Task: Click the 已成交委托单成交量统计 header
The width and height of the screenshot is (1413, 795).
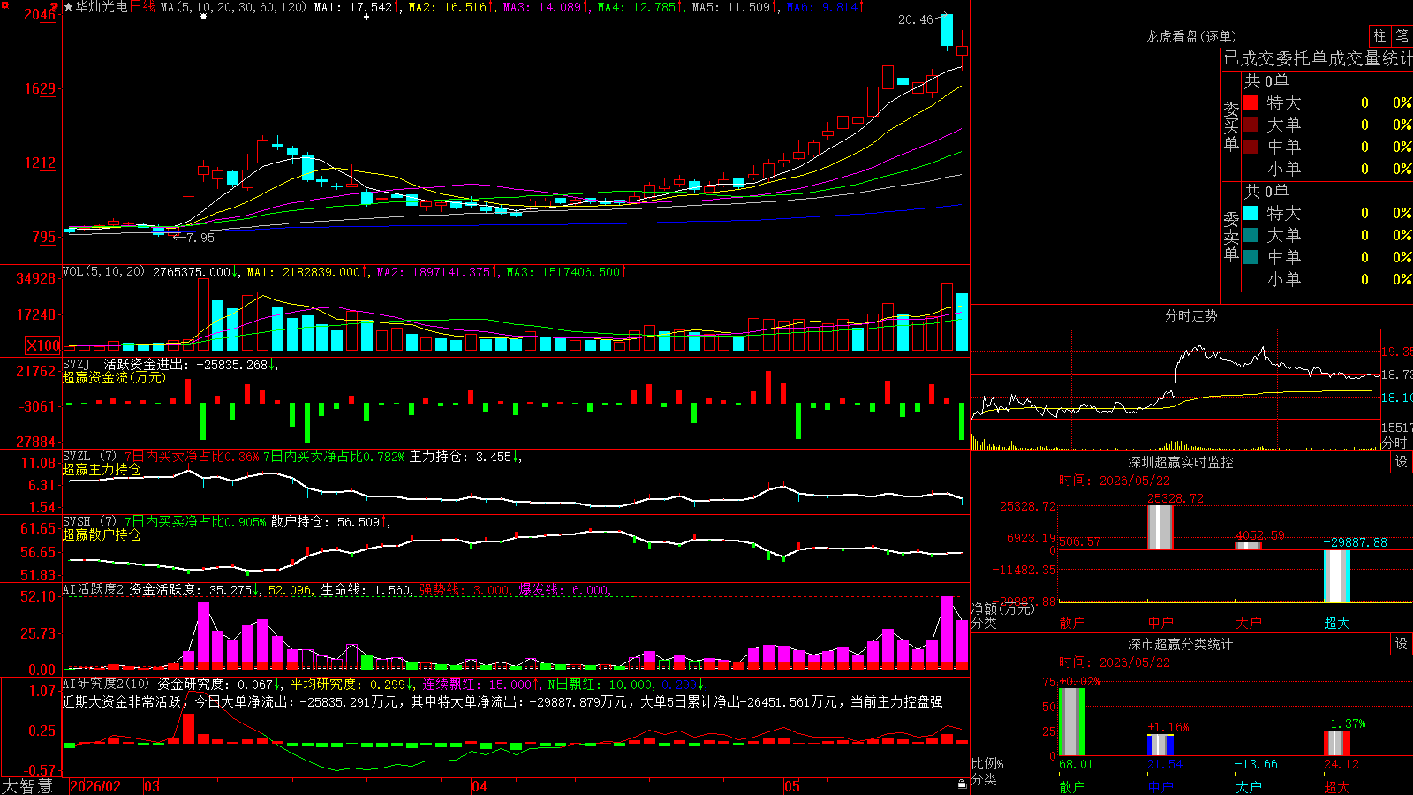Action: pyautogui.click(x=1318, y=58)
